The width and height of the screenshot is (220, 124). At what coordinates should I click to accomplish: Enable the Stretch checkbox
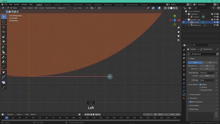coord(200,87)
